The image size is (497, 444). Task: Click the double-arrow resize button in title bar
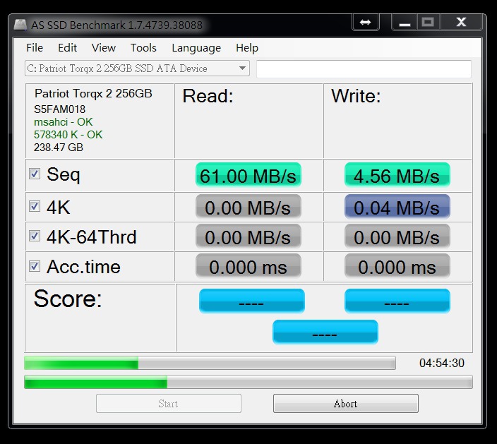[x=366, y=22]
